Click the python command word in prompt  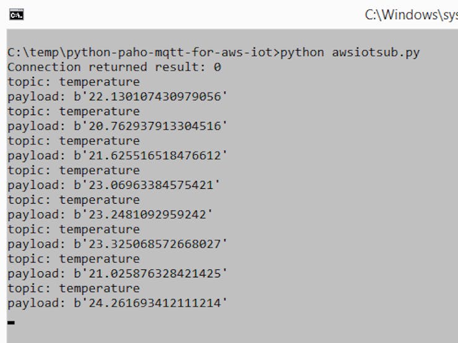(302, 53)
